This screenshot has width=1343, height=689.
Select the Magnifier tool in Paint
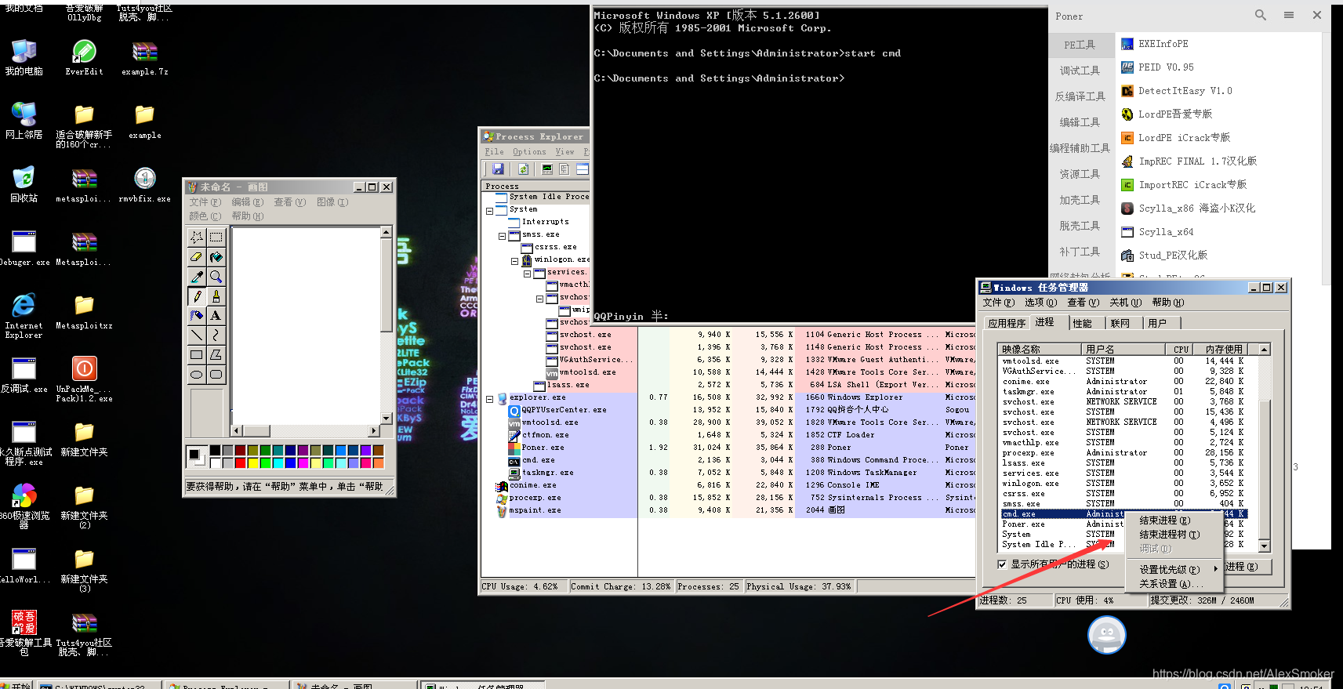click(216, 276)
